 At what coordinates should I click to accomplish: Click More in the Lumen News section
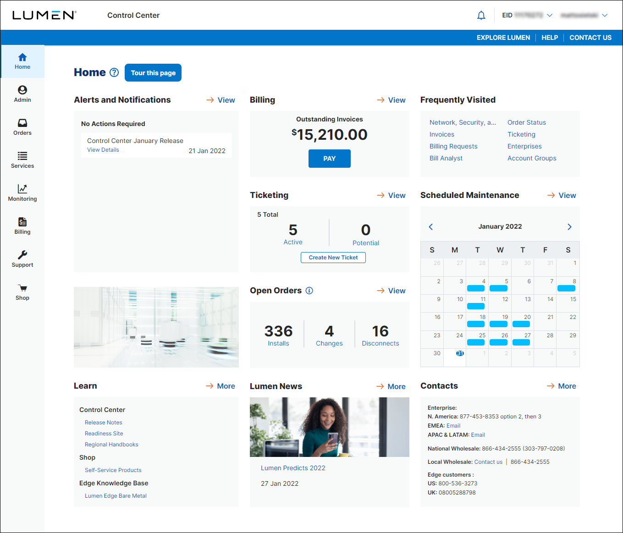[x=391, y=386]
